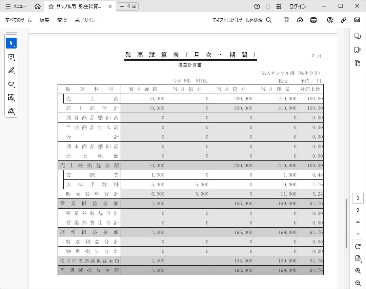
Task: Select the fill and sign pen tool
Action: [x=11, y=111]
